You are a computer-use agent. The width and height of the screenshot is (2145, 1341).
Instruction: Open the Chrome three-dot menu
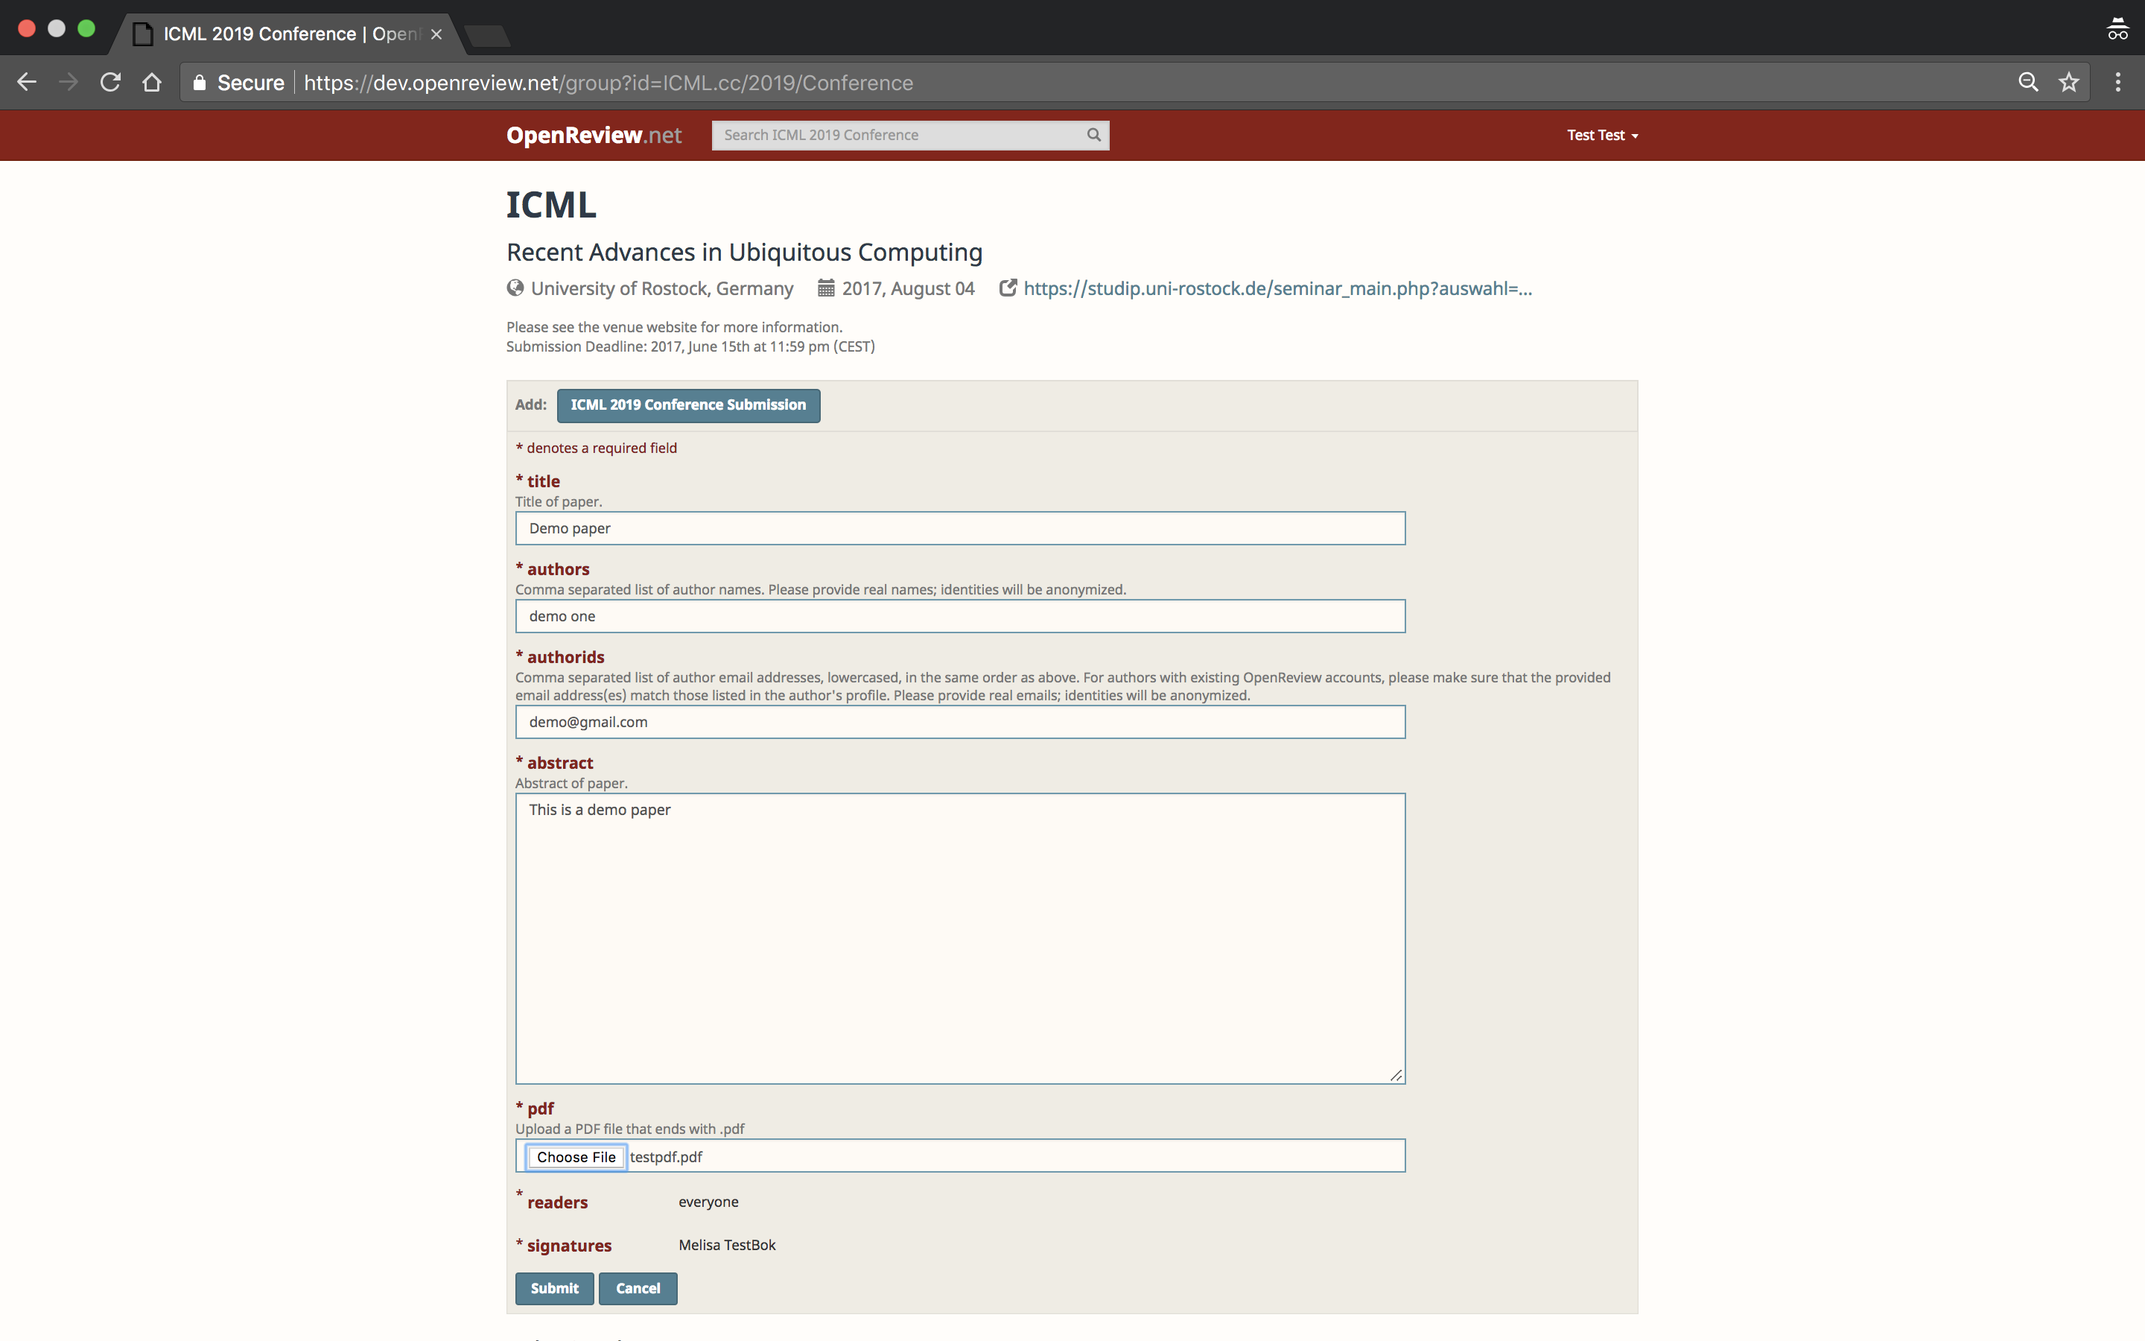click(x=2118, y=83)
